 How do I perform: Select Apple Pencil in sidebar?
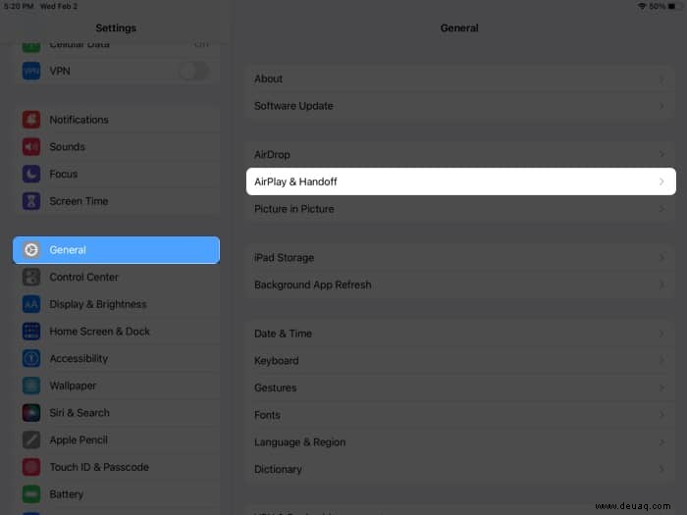pos(116,440)
